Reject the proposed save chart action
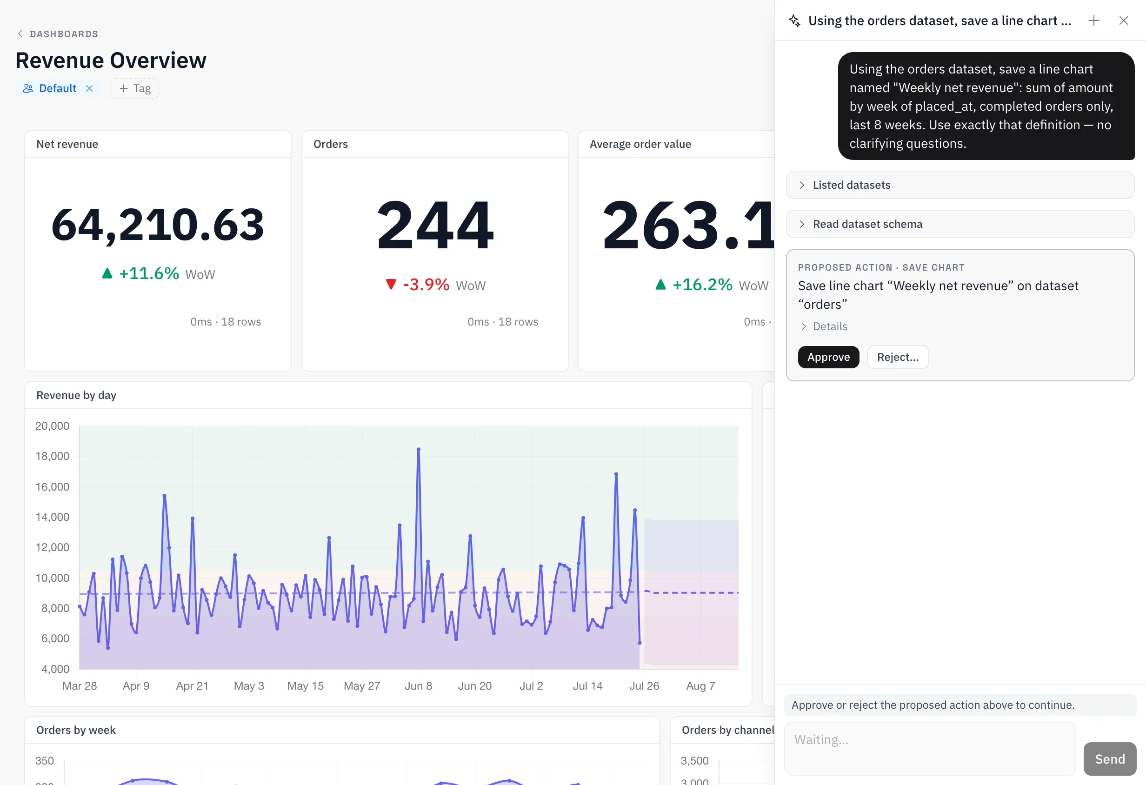This screenshot has width=1146, height=785. [897, 357]
